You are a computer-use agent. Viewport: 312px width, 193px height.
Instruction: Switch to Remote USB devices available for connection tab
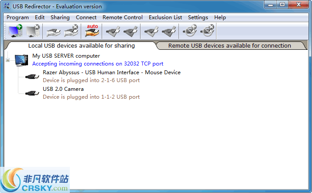[230, 45]
